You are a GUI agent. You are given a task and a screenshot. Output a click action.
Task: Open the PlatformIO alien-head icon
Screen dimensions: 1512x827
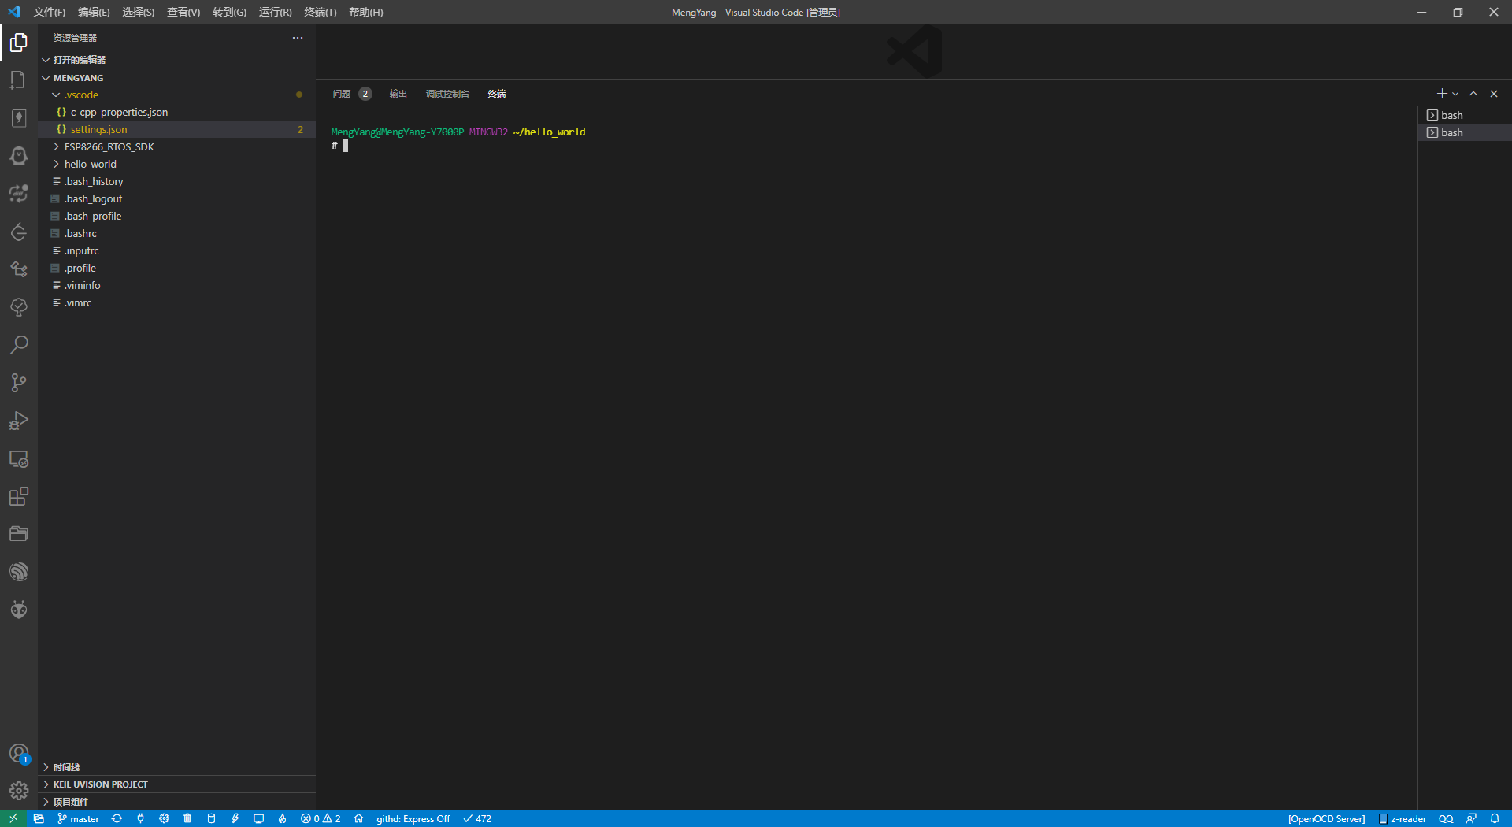[x=19, y=610]
